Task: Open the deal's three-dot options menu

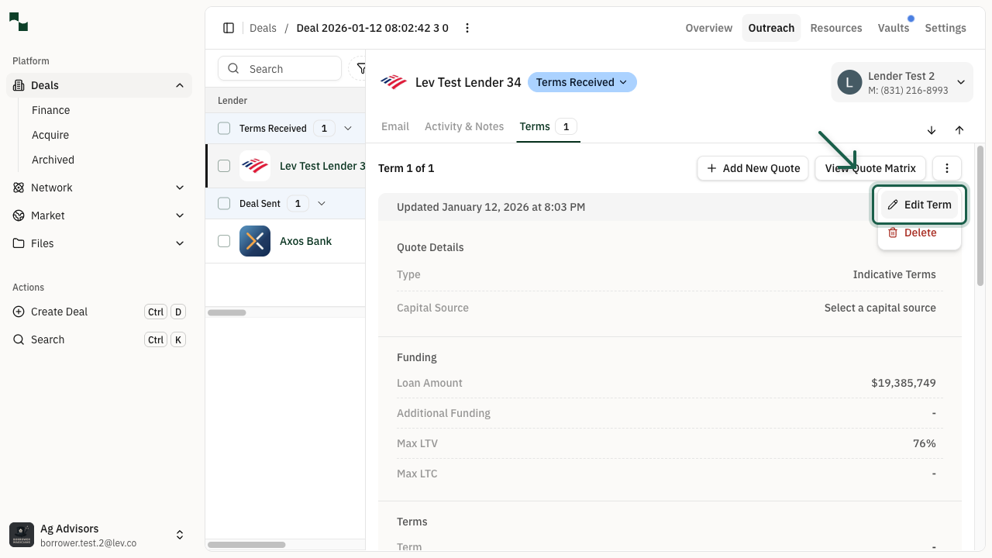Action: tap(467, 28)
